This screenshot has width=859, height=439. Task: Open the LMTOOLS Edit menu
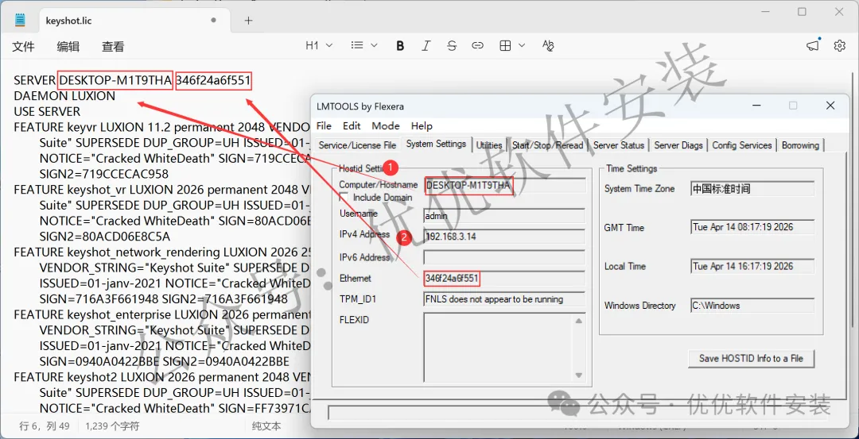pos(352,125)
